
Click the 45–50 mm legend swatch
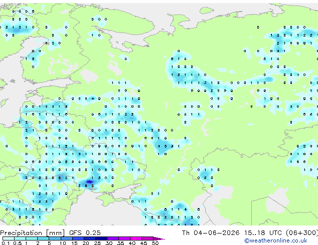147,238
